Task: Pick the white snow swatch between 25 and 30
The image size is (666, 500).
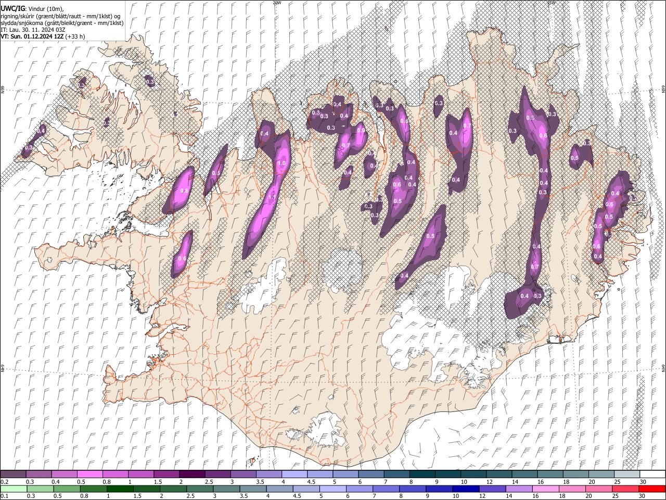Action: point(626,474)
